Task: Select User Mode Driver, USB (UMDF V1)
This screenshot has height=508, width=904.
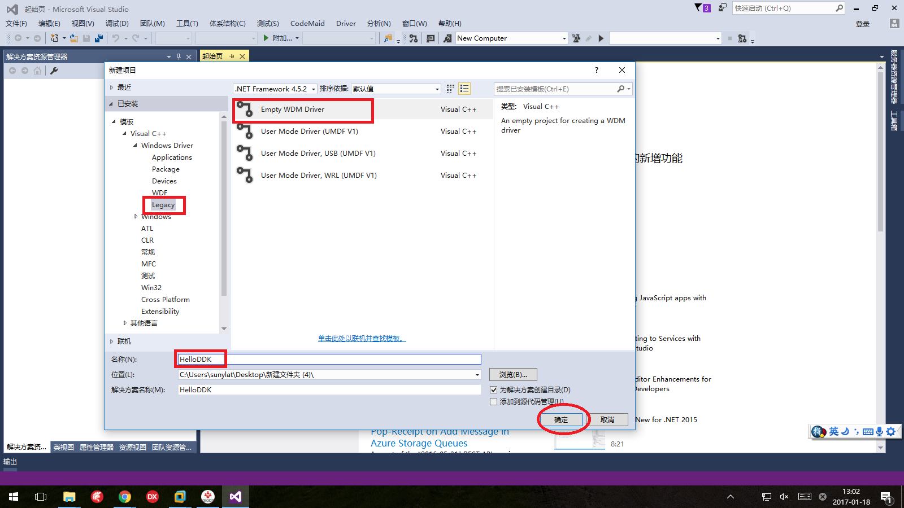Action: [363, 154]
